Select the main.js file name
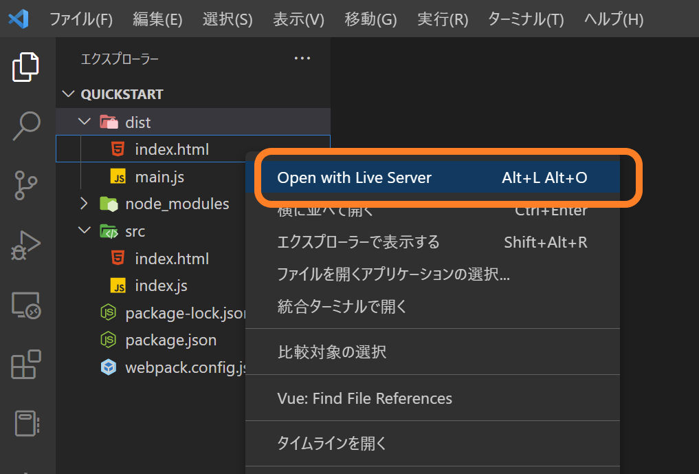This screenshot has width=699, height=474. 159,177
